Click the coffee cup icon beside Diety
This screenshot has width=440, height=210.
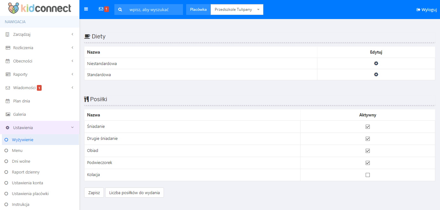coord(87,36)
